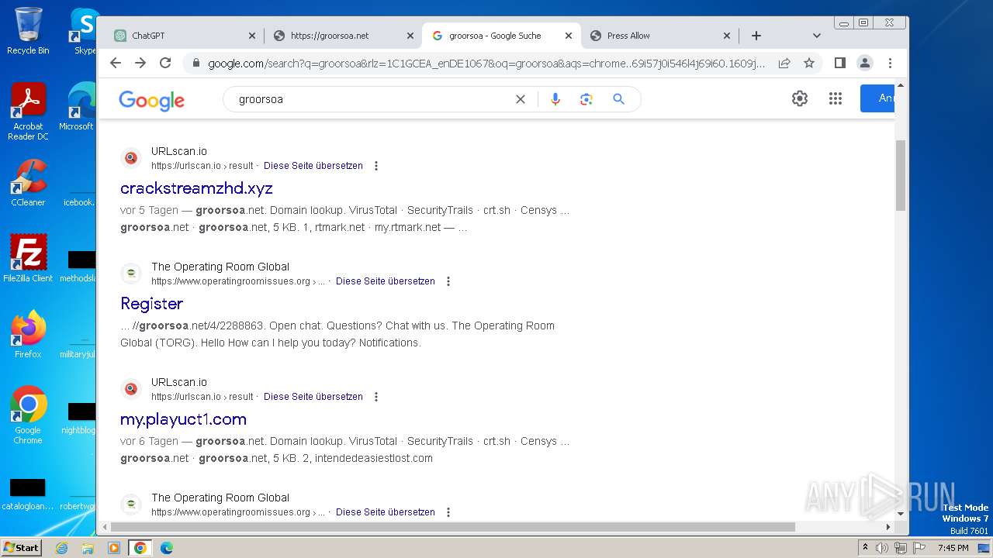
Task: Open Chrome side panel icon
Action: click(839, 63)
